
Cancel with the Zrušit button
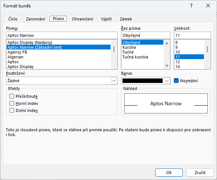pos(200,173)
